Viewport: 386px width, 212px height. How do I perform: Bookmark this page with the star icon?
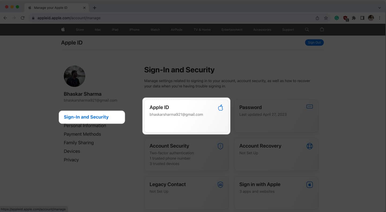(326, 18)
